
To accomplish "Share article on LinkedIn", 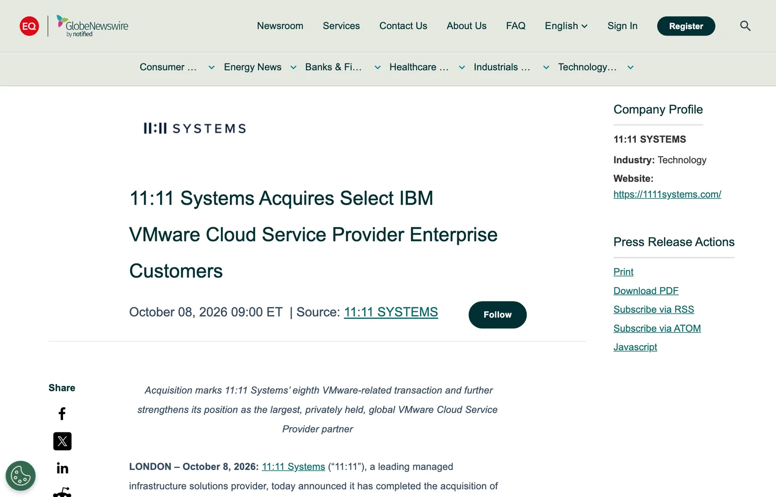I will pos(62,468).
